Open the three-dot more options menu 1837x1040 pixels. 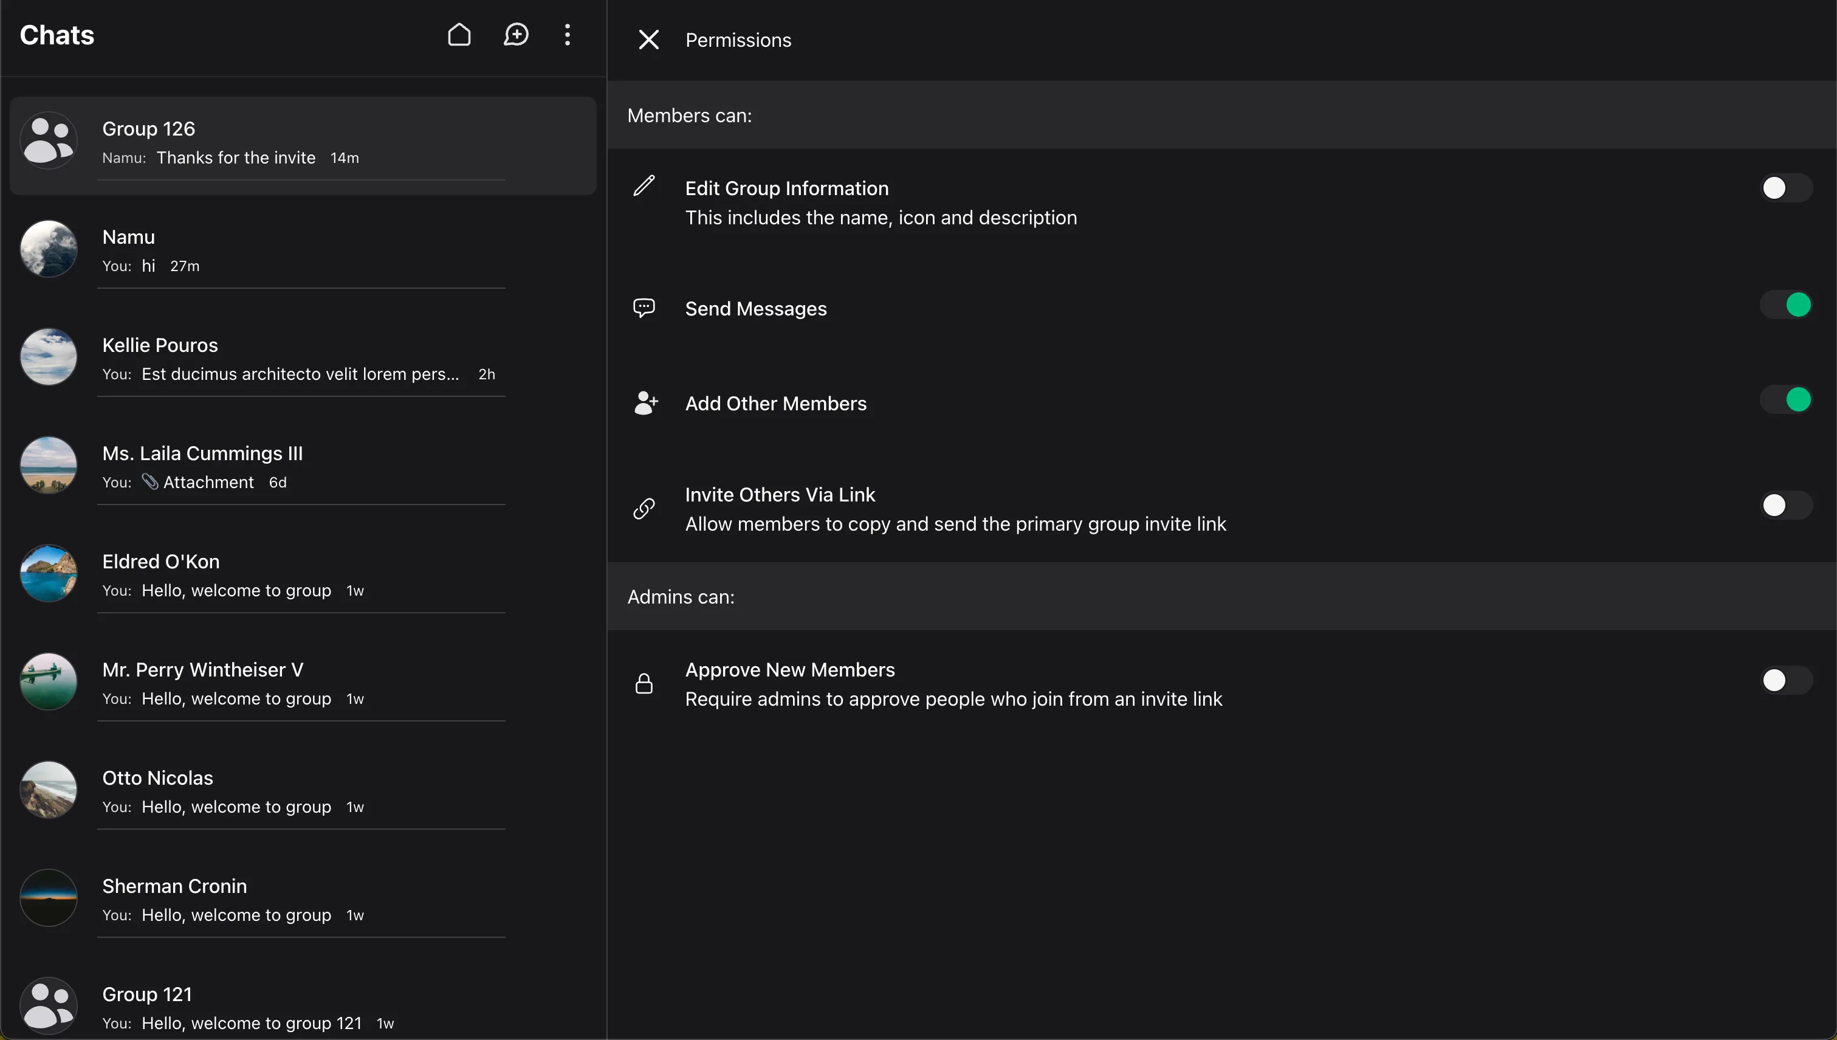click(568, 34)
